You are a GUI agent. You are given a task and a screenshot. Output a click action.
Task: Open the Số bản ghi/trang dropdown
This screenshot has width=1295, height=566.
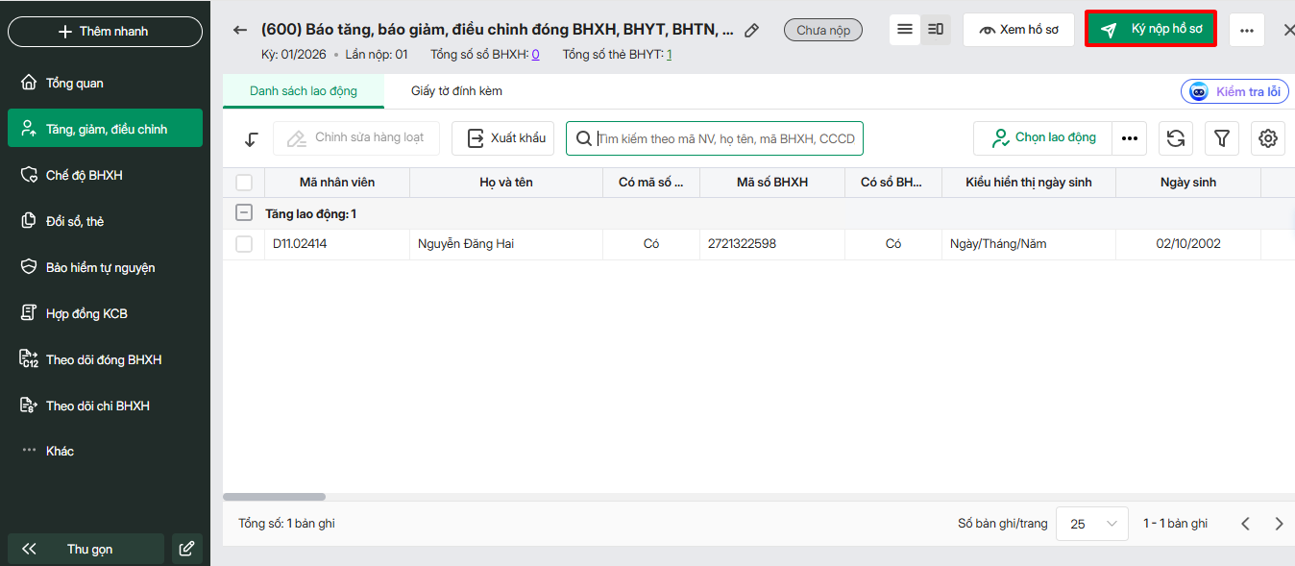1092,524
